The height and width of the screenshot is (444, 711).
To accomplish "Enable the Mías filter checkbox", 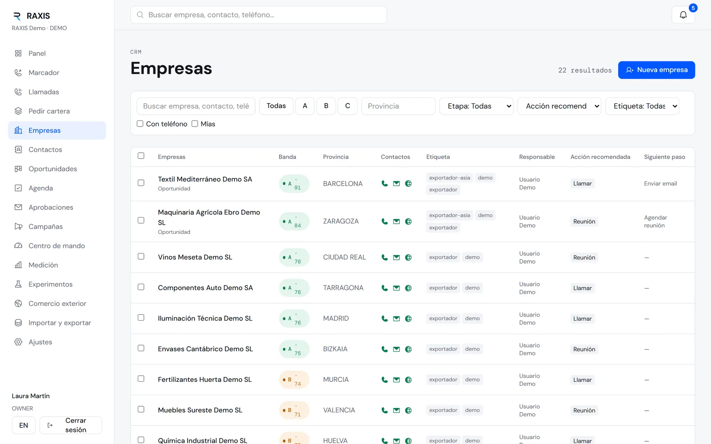I will [195, 123].
